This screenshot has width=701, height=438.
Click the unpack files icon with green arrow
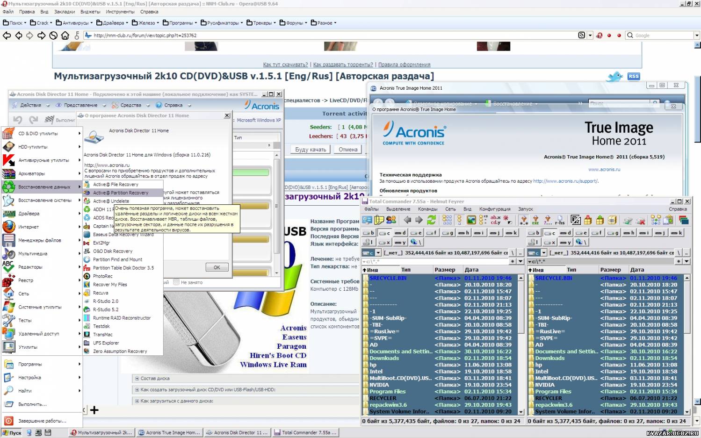600,220
